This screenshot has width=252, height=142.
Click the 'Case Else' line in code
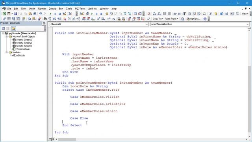[x=79, y=118]
